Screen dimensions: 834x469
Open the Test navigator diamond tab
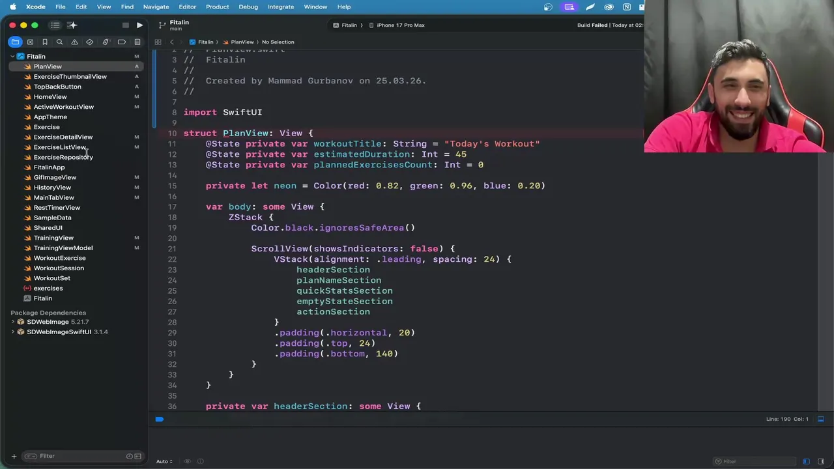click(90, 42)
